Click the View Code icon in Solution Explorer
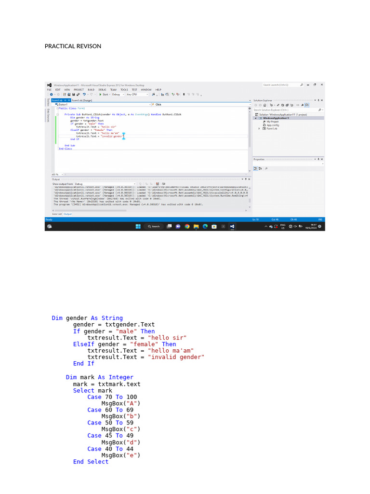The width and height of the screenshot is (370, 494). [x=298, y=105]
